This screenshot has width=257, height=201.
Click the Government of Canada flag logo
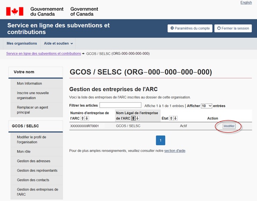pos(15,12)
